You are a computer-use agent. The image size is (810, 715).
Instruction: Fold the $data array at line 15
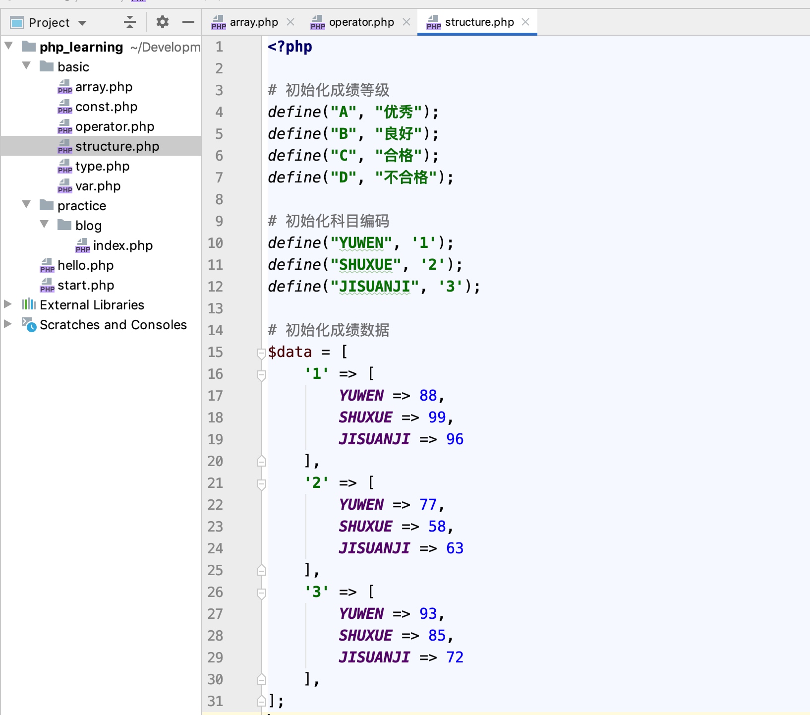(262, 353)
